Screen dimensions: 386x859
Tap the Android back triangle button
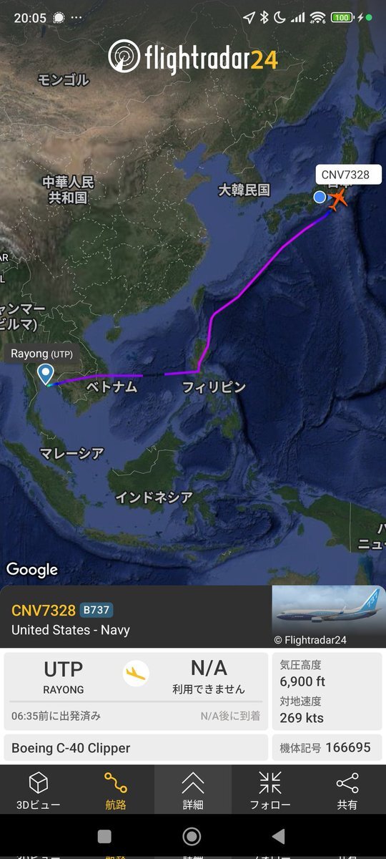point(279,836)
